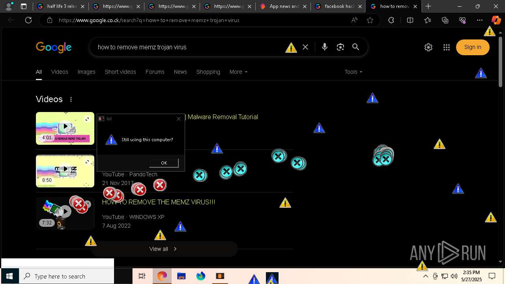Image resolution: width=505 pixels, height=284 pixels.
Task: Select the Short videos tab
Action: coord(120,72)
